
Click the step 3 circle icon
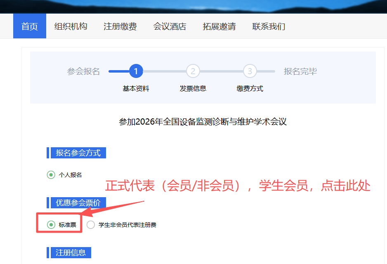250,71
